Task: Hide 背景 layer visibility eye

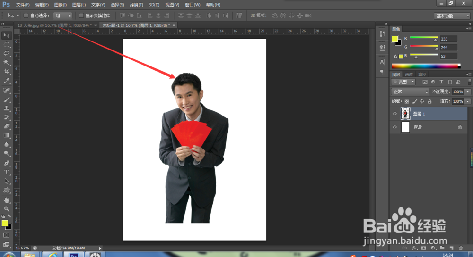Action: (x=394, y=127)
